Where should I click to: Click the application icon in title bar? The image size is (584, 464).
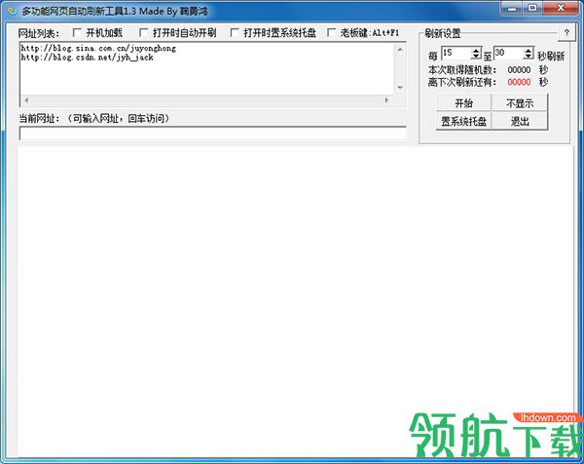[x=12, y=11]
